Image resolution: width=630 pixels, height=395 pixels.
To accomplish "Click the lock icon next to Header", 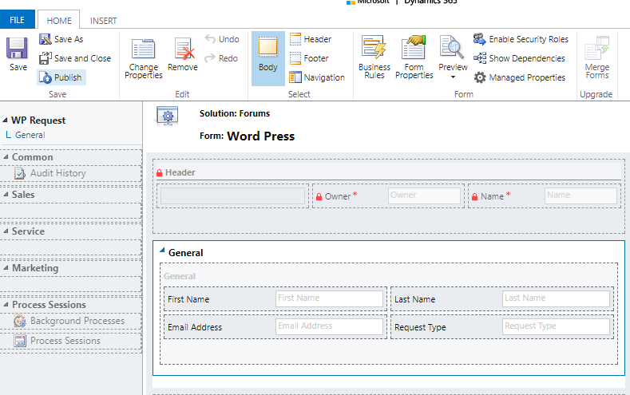I will tap(159, 172).
